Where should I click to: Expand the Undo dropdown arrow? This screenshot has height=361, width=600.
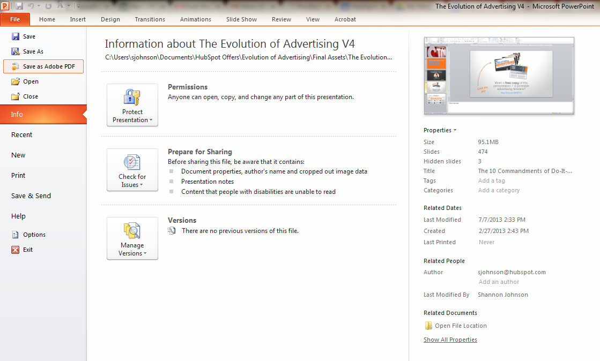(x=39, y=5)
